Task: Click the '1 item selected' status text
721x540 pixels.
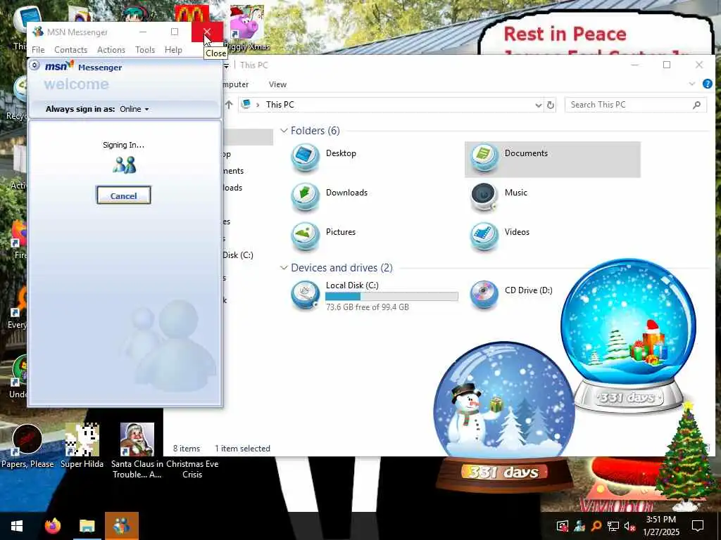Action: tap(242, 449)
